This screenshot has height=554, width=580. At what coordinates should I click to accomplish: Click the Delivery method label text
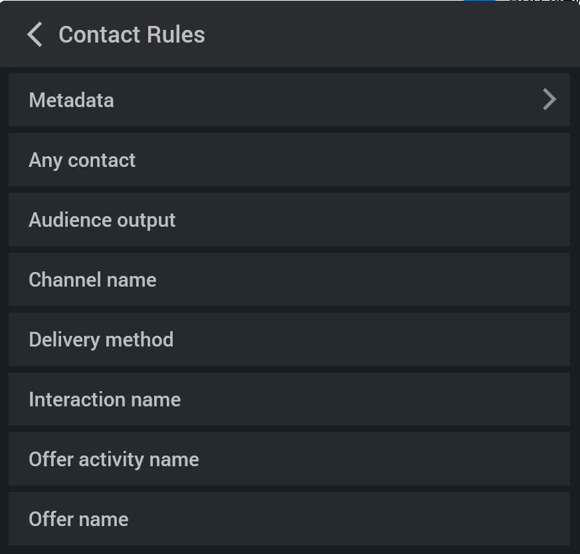[101, 340]
